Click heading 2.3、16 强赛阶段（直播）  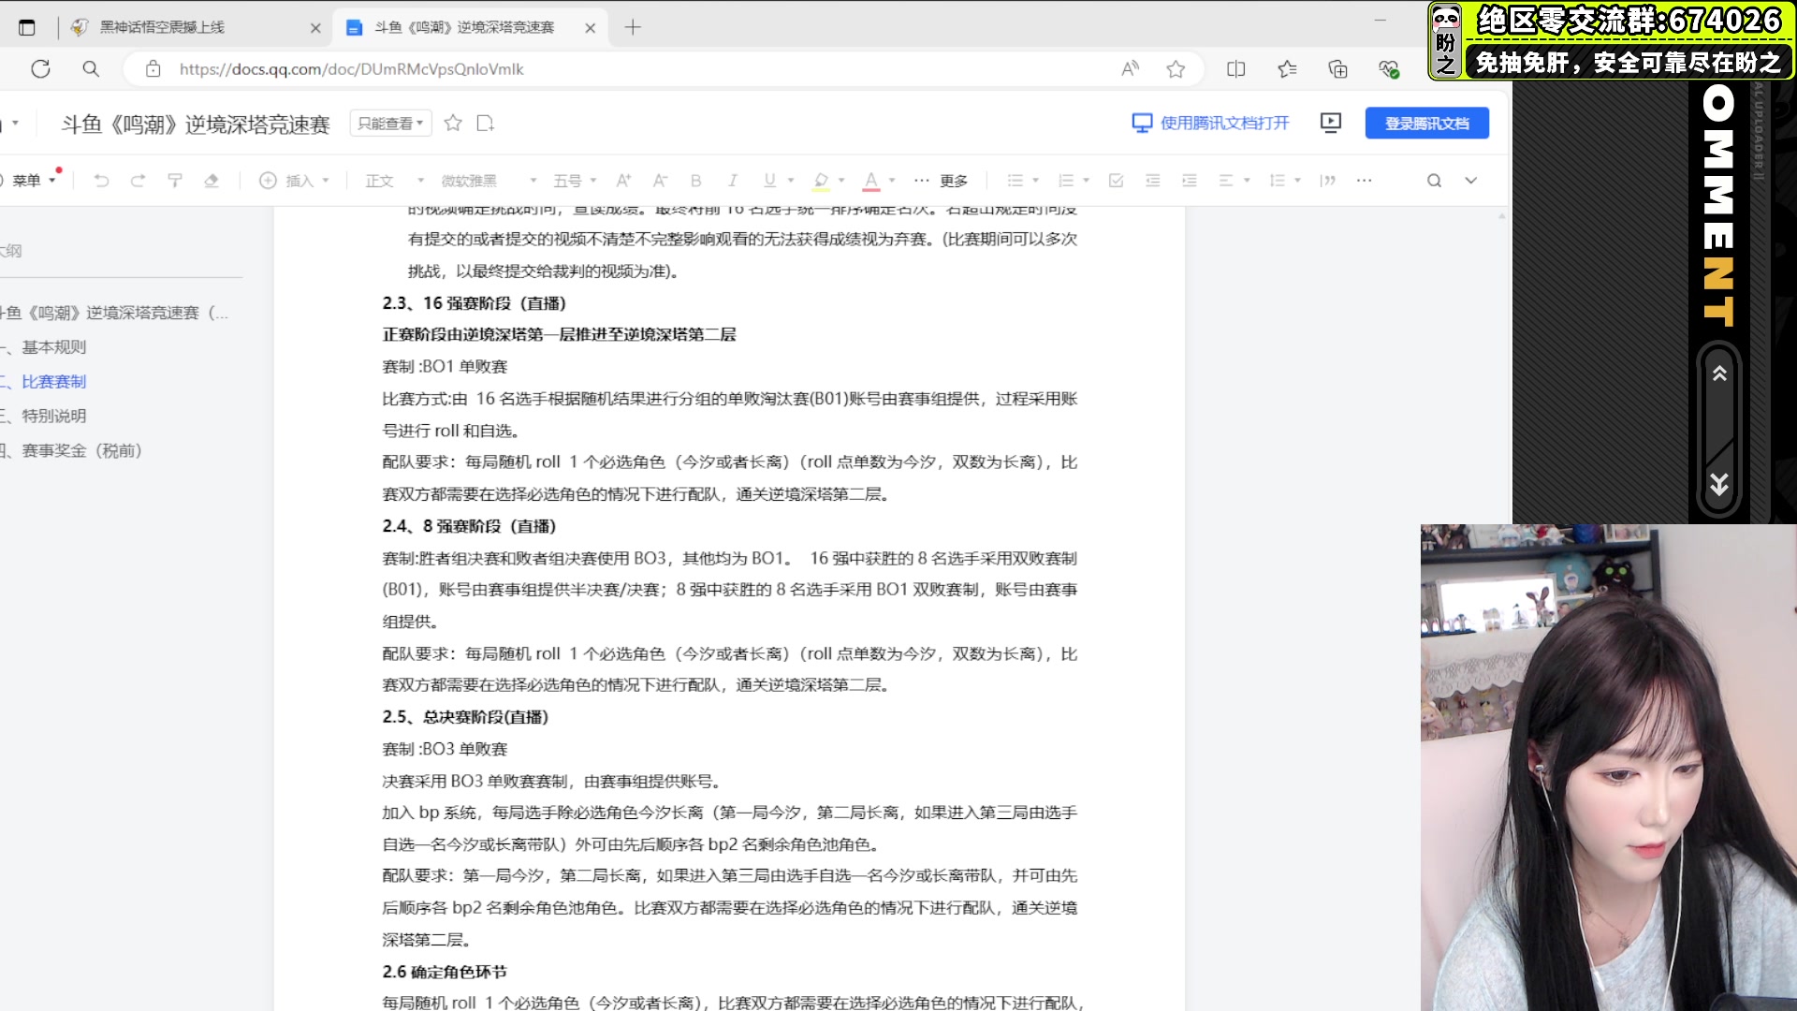pyautogui.click(x=475, y=303)
